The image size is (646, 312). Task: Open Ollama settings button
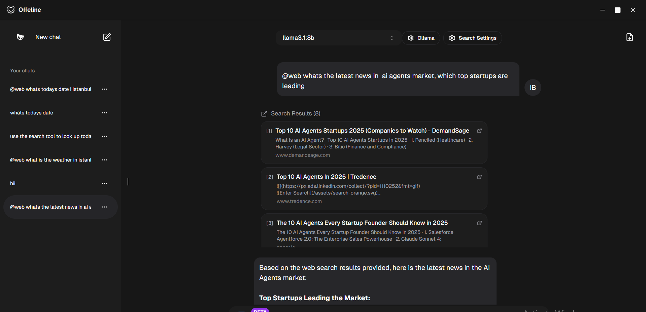(x=421, y=38)
